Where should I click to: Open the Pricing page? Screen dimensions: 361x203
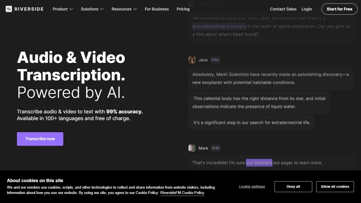(183, 9)
